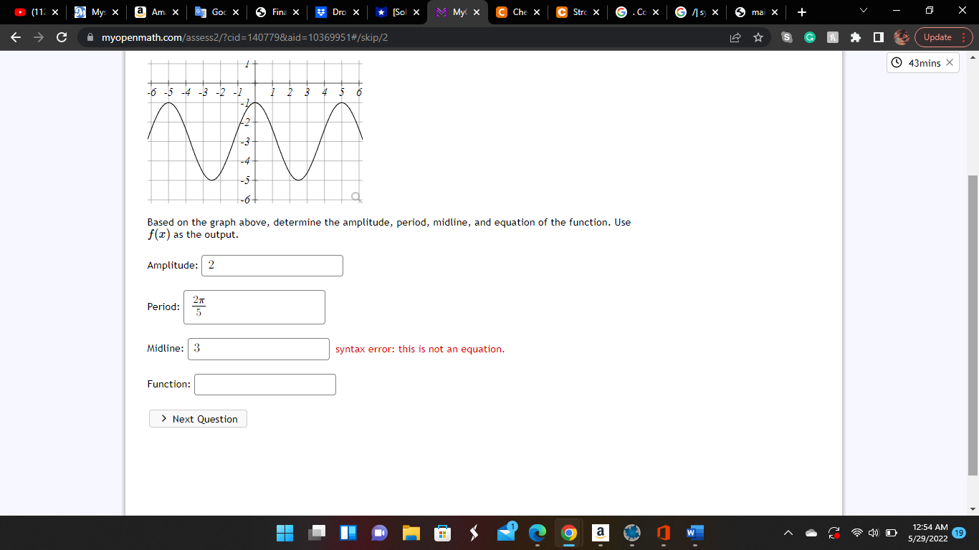The width and height of the screenshot is (979, 550).
Task: Open the Amazon taskbar icon
Action: coord(601,533)
